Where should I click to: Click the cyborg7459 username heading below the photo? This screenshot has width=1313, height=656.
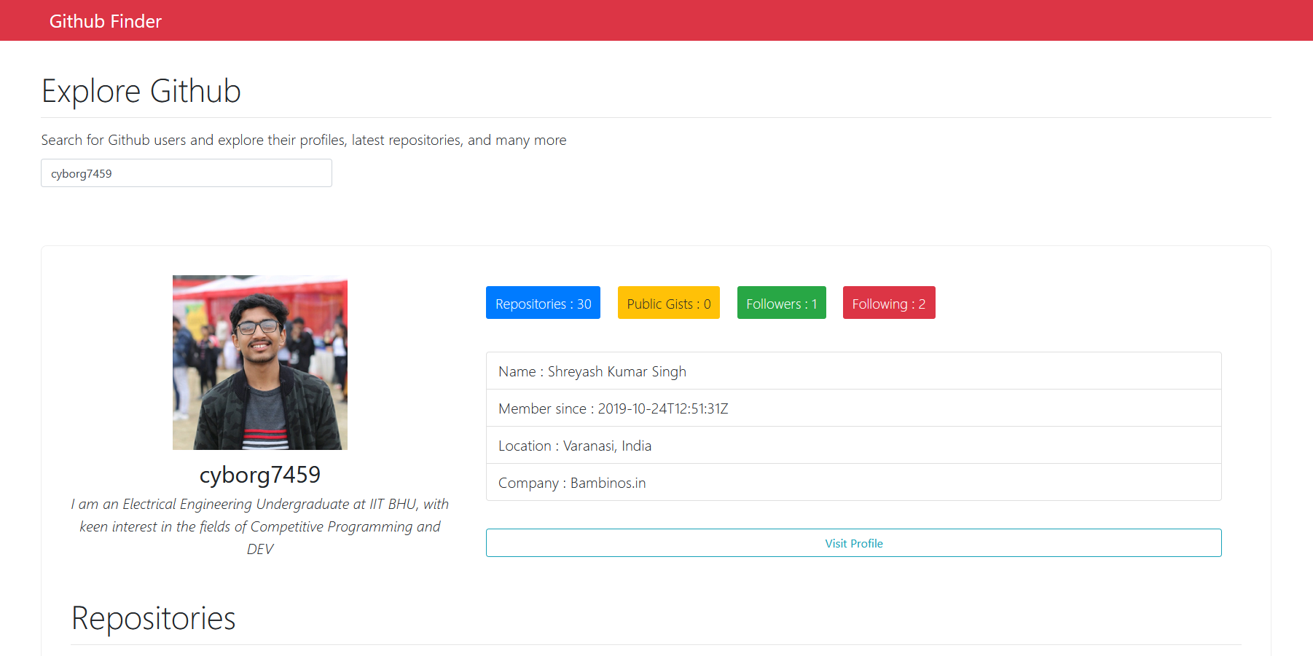[x=259, y=475]
